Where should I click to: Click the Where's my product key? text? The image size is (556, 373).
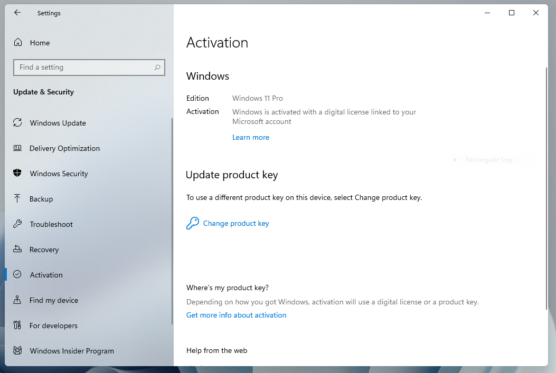(227, 288)
